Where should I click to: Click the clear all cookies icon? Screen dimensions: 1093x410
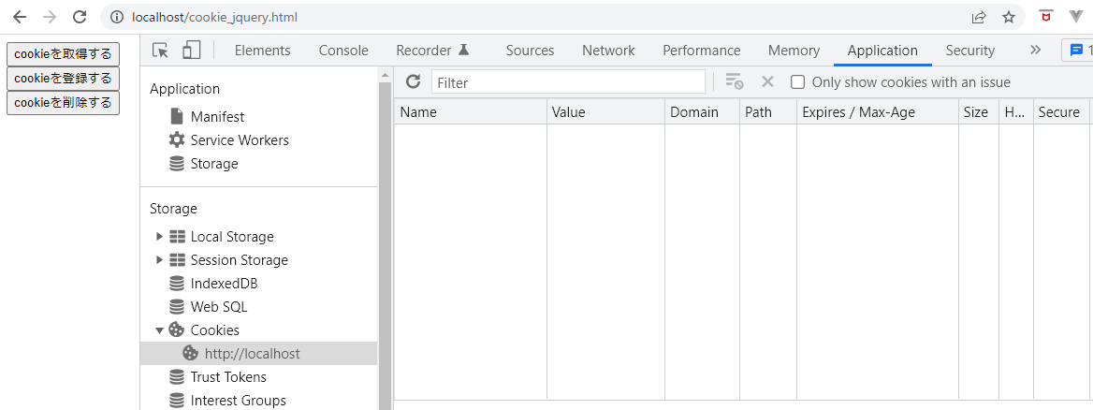pyautogui.click(x=734, y=82)
